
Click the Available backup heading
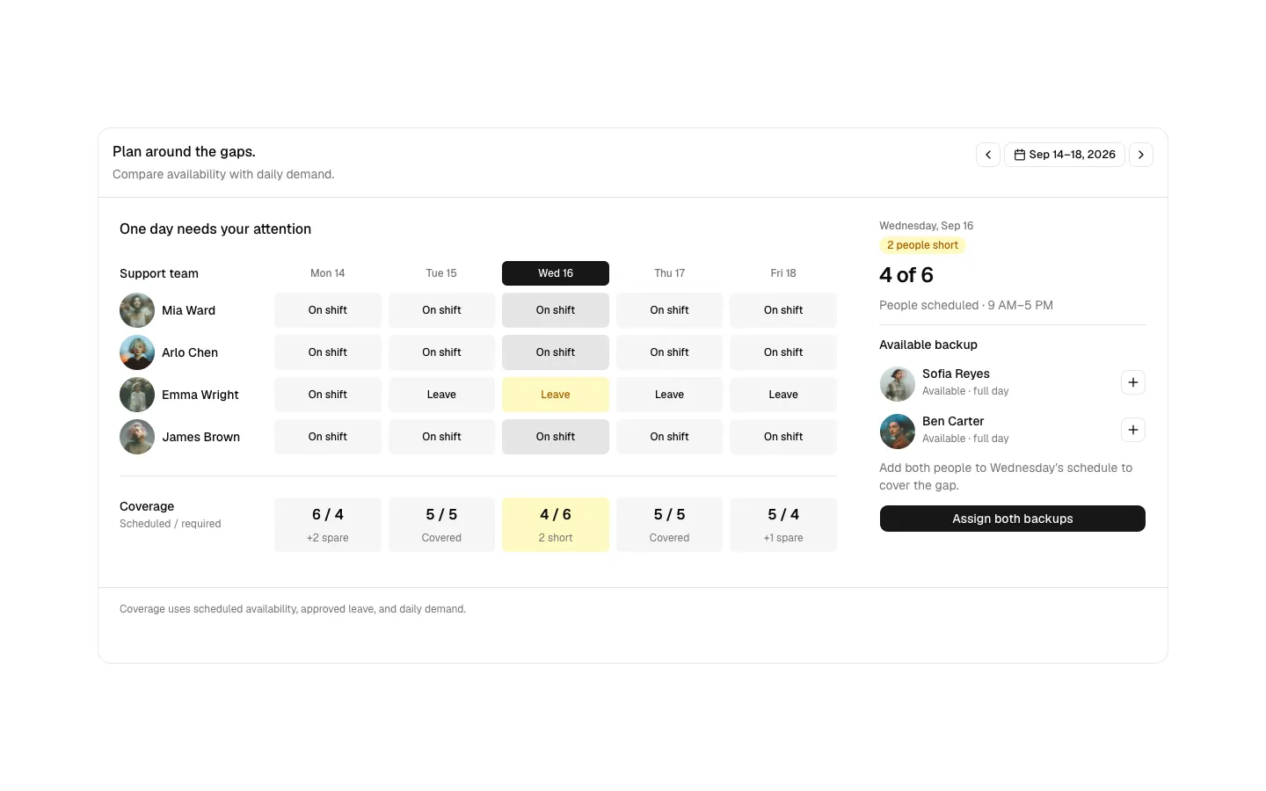point(928,345)
